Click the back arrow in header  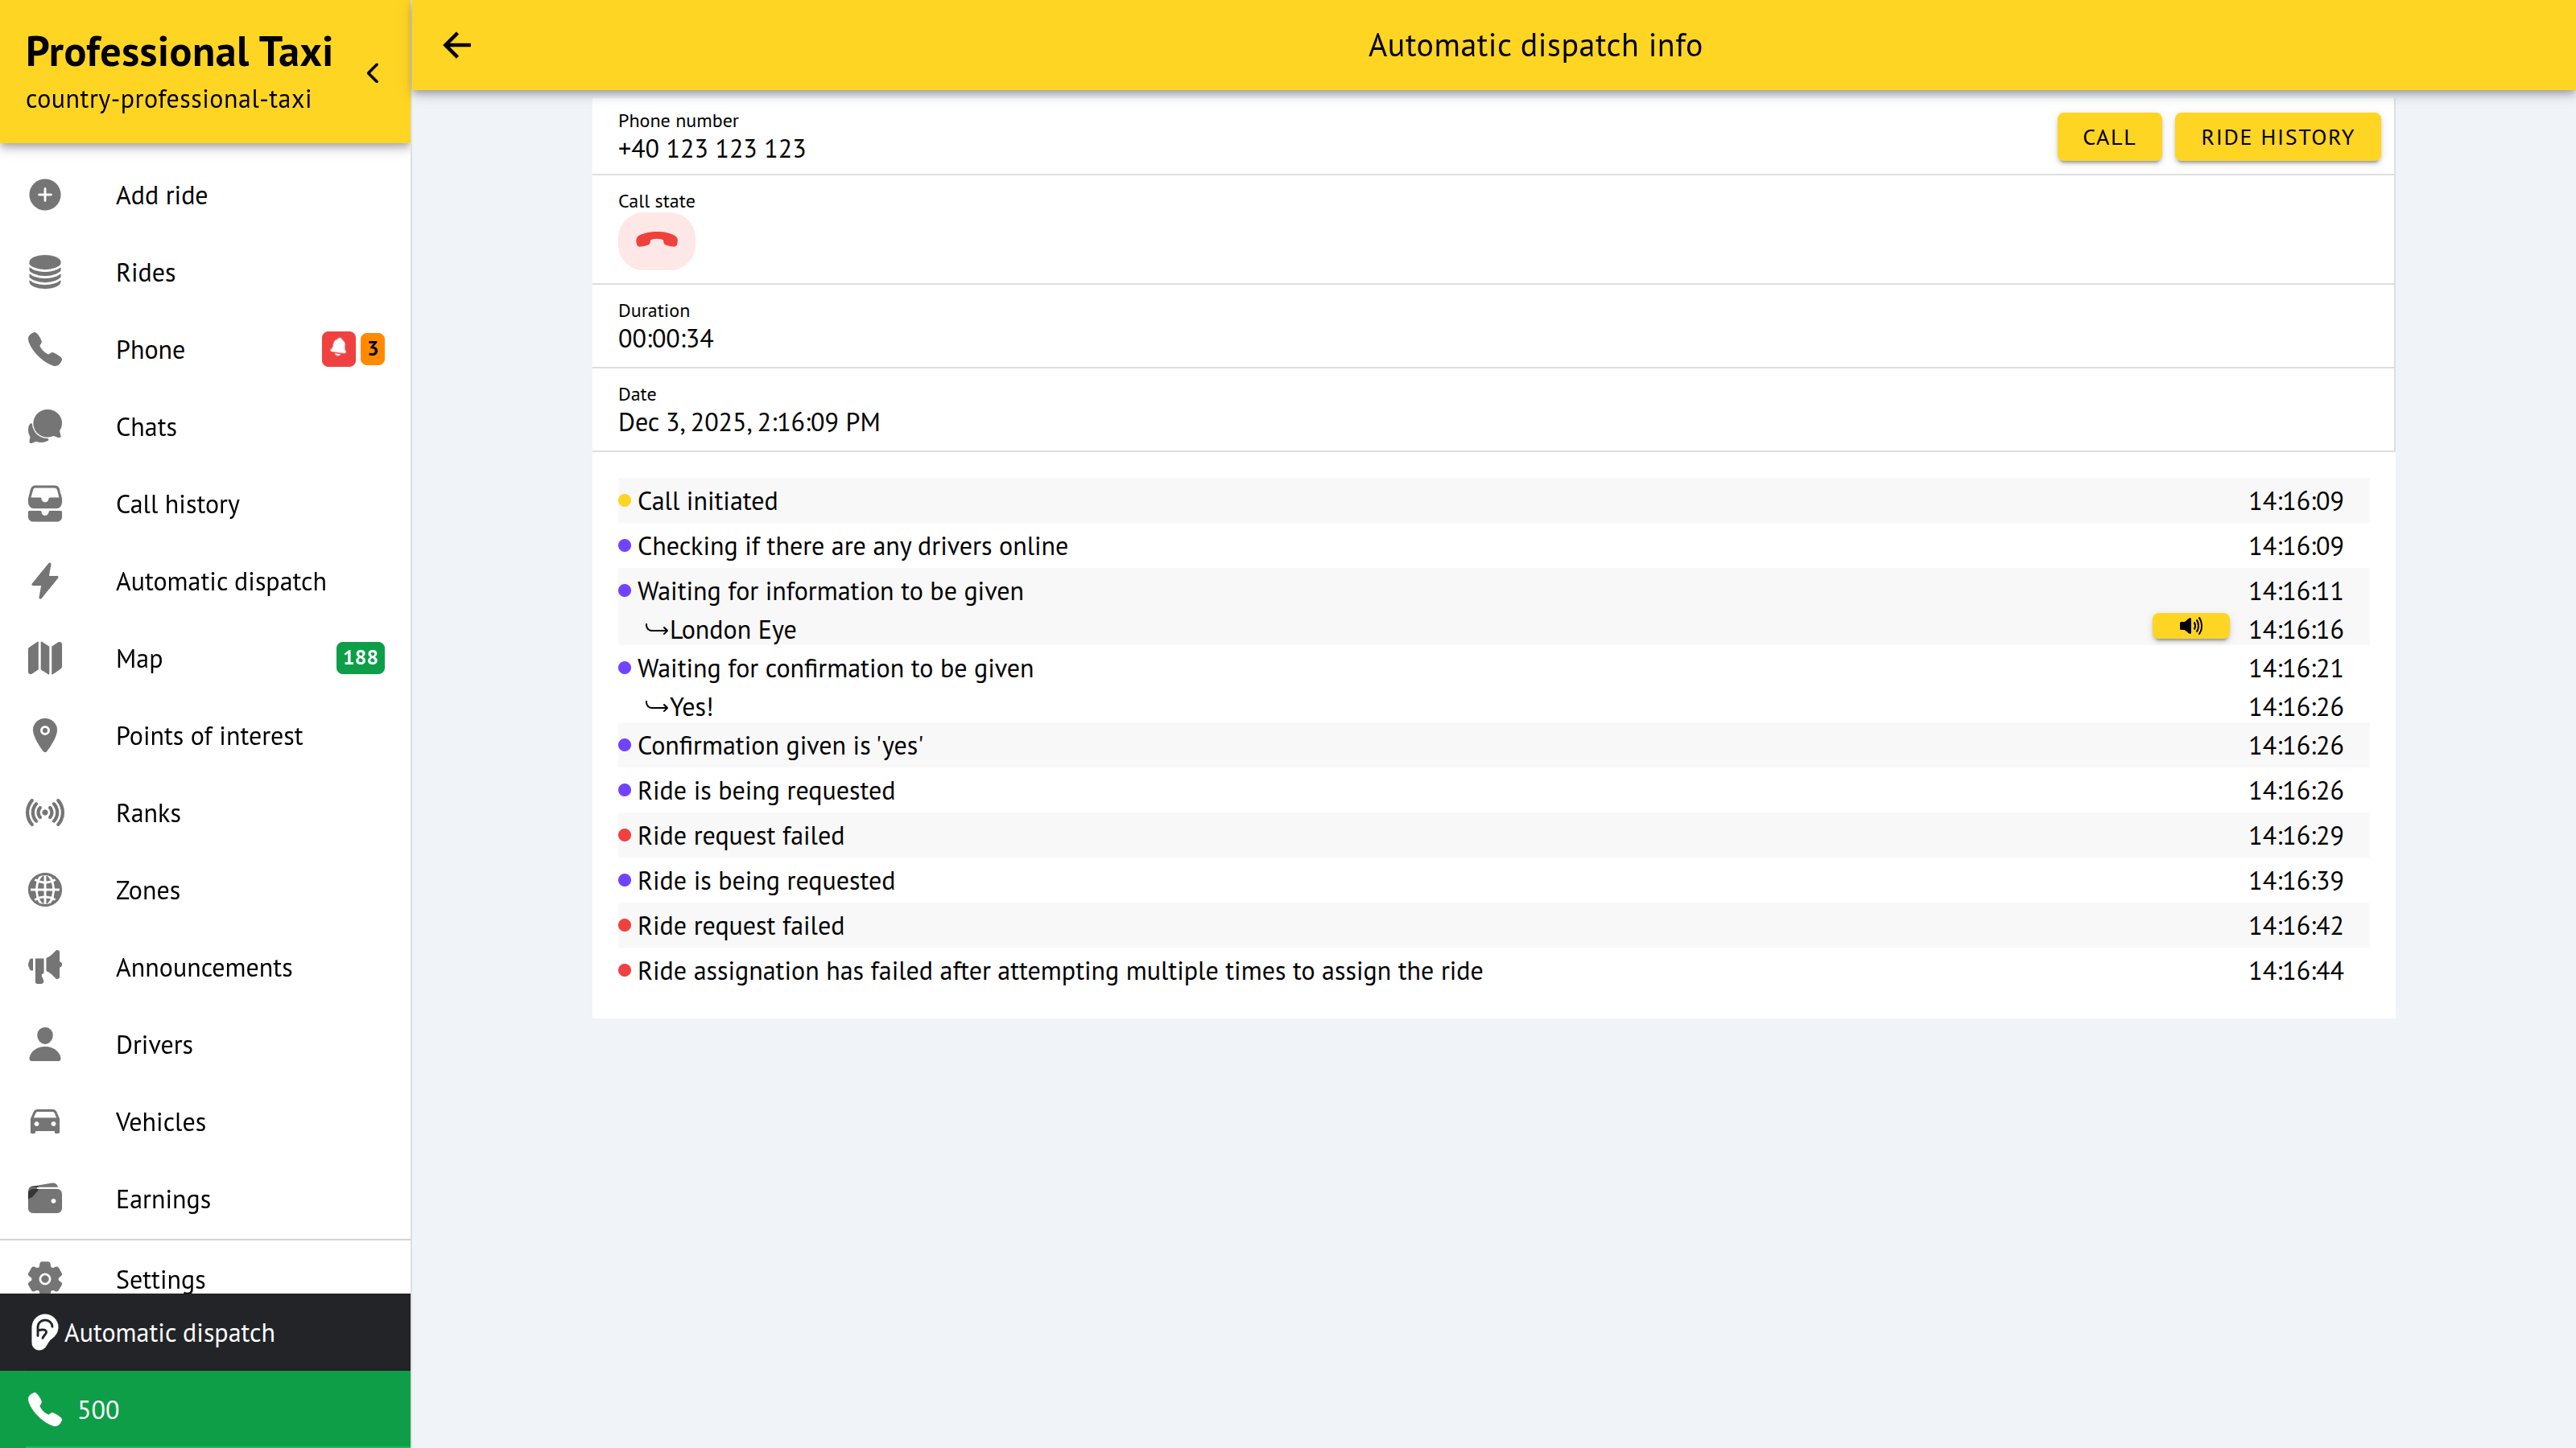[457, 45]
